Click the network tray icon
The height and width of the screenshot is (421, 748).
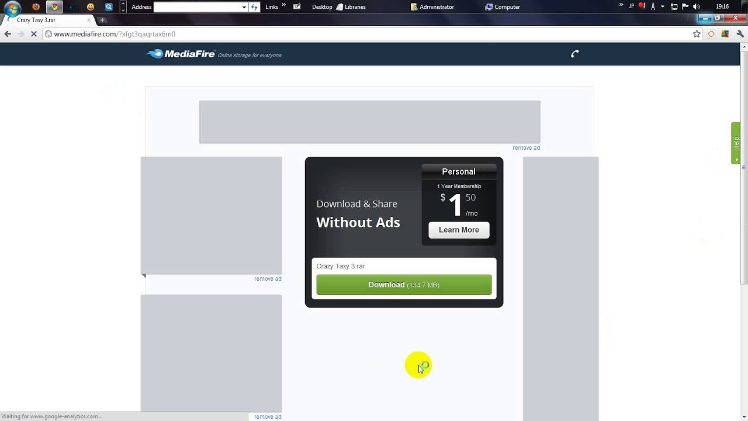pos(674,7)
